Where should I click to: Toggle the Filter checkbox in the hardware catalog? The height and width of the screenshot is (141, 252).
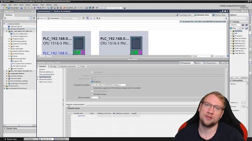click(231, 28)
